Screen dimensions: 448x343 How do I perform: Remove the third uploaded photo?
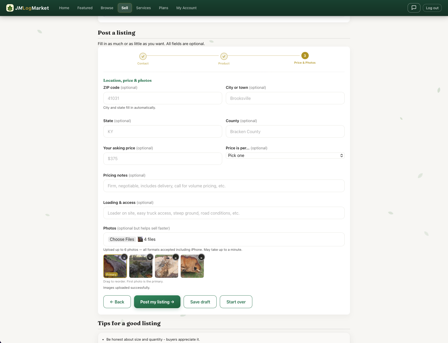(x=175, y=257)
